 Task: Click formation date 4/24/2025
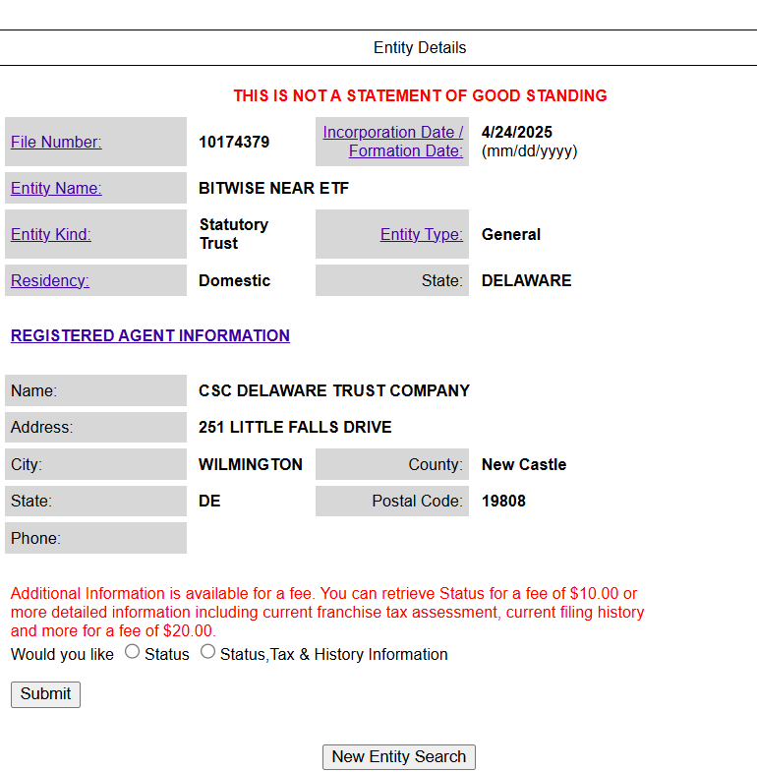[x=517, y=132]
